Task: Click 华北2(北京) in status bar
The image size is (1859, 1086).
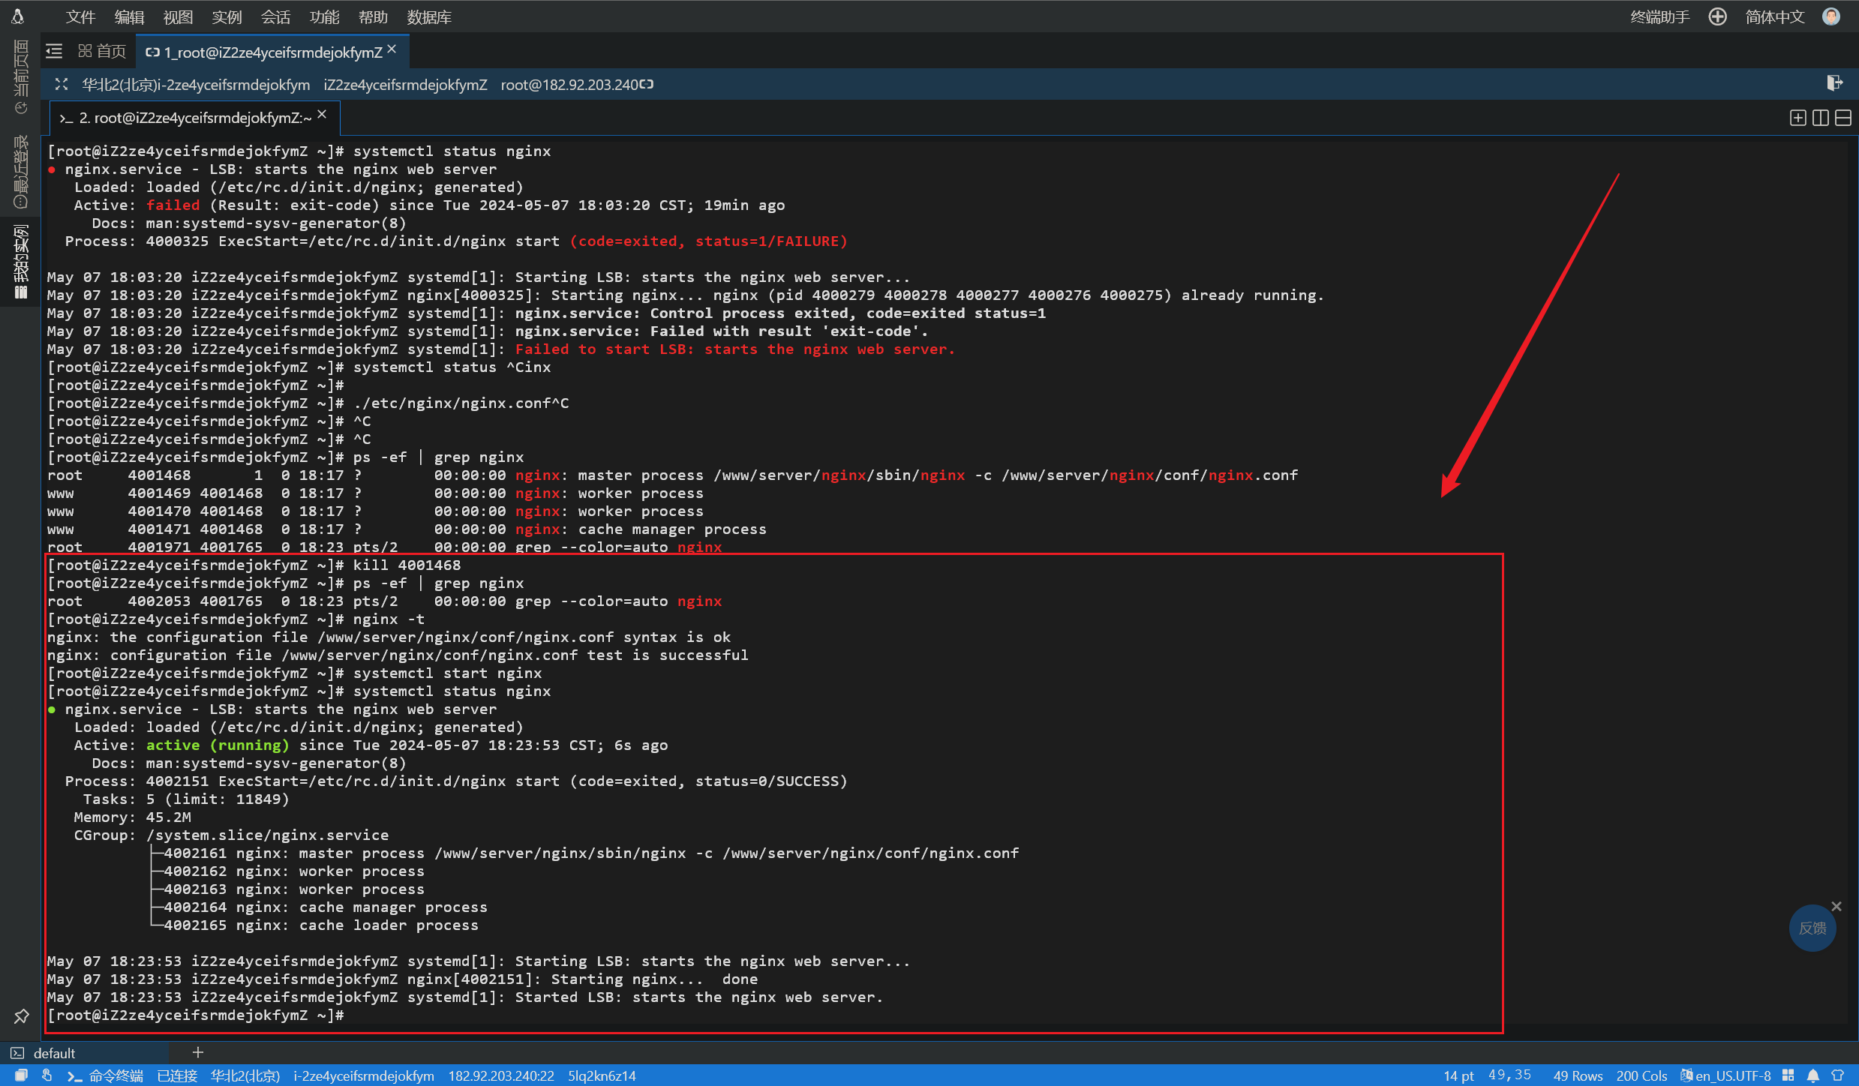Action: click(245, 1075)
